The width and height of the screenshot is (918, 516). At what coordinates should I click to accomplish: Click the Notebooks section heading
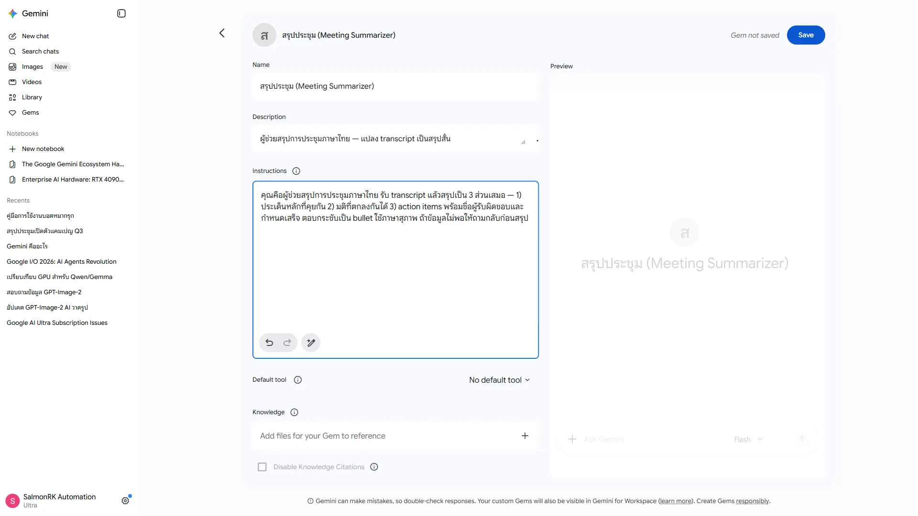click(x=22, y=134)
